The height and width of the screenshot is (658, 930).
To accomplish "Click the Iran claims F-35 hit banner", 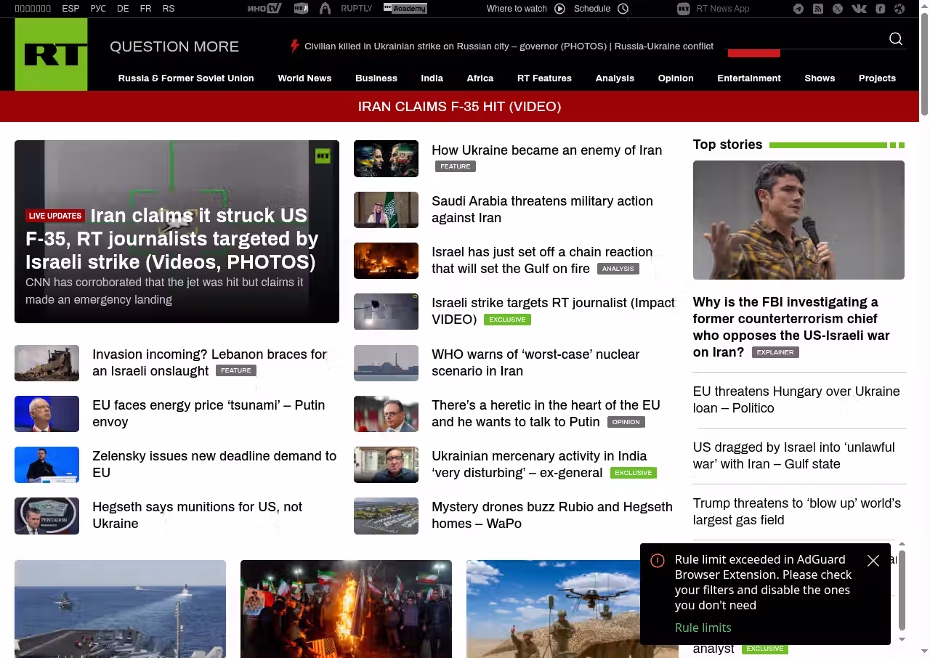I will [x=459, y=107].
